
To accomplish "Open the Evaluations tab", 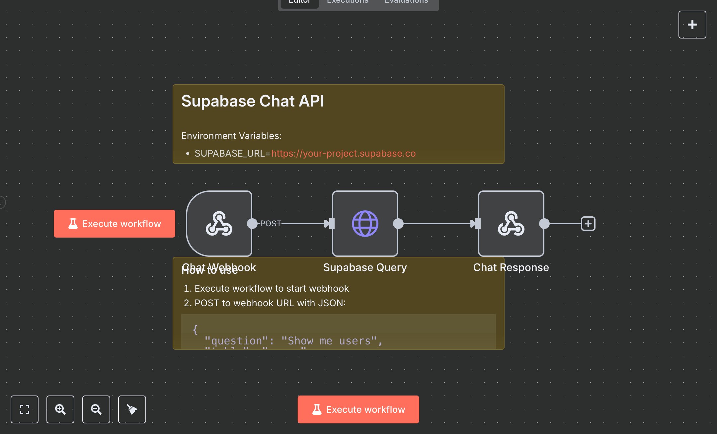I will pyautogui.click(x=406, y=3).
